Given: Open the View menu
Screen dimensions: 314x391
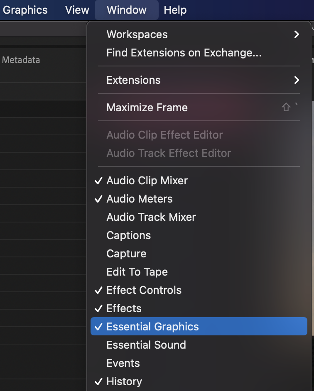Looking at the screenshot, I should coord(77,10).
